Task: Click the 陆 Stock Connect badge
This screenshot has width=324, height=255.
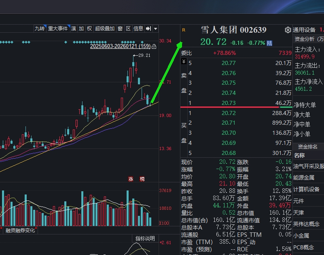Action: click(x=269, y=43)
